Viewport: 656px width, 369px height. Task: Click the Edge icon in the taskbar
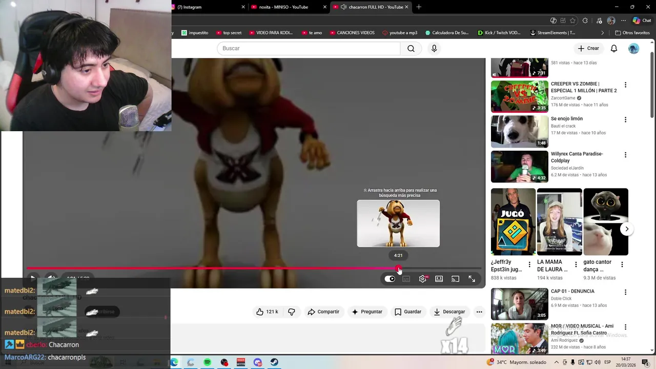174,362
